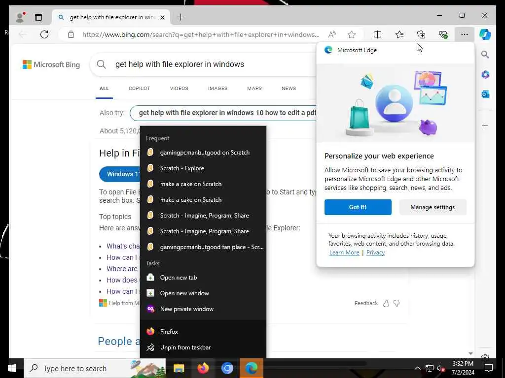Switch to the VIDEOS tab
Image resolution: width=505 pixels, height=378 pixels.
pos(179,89)
